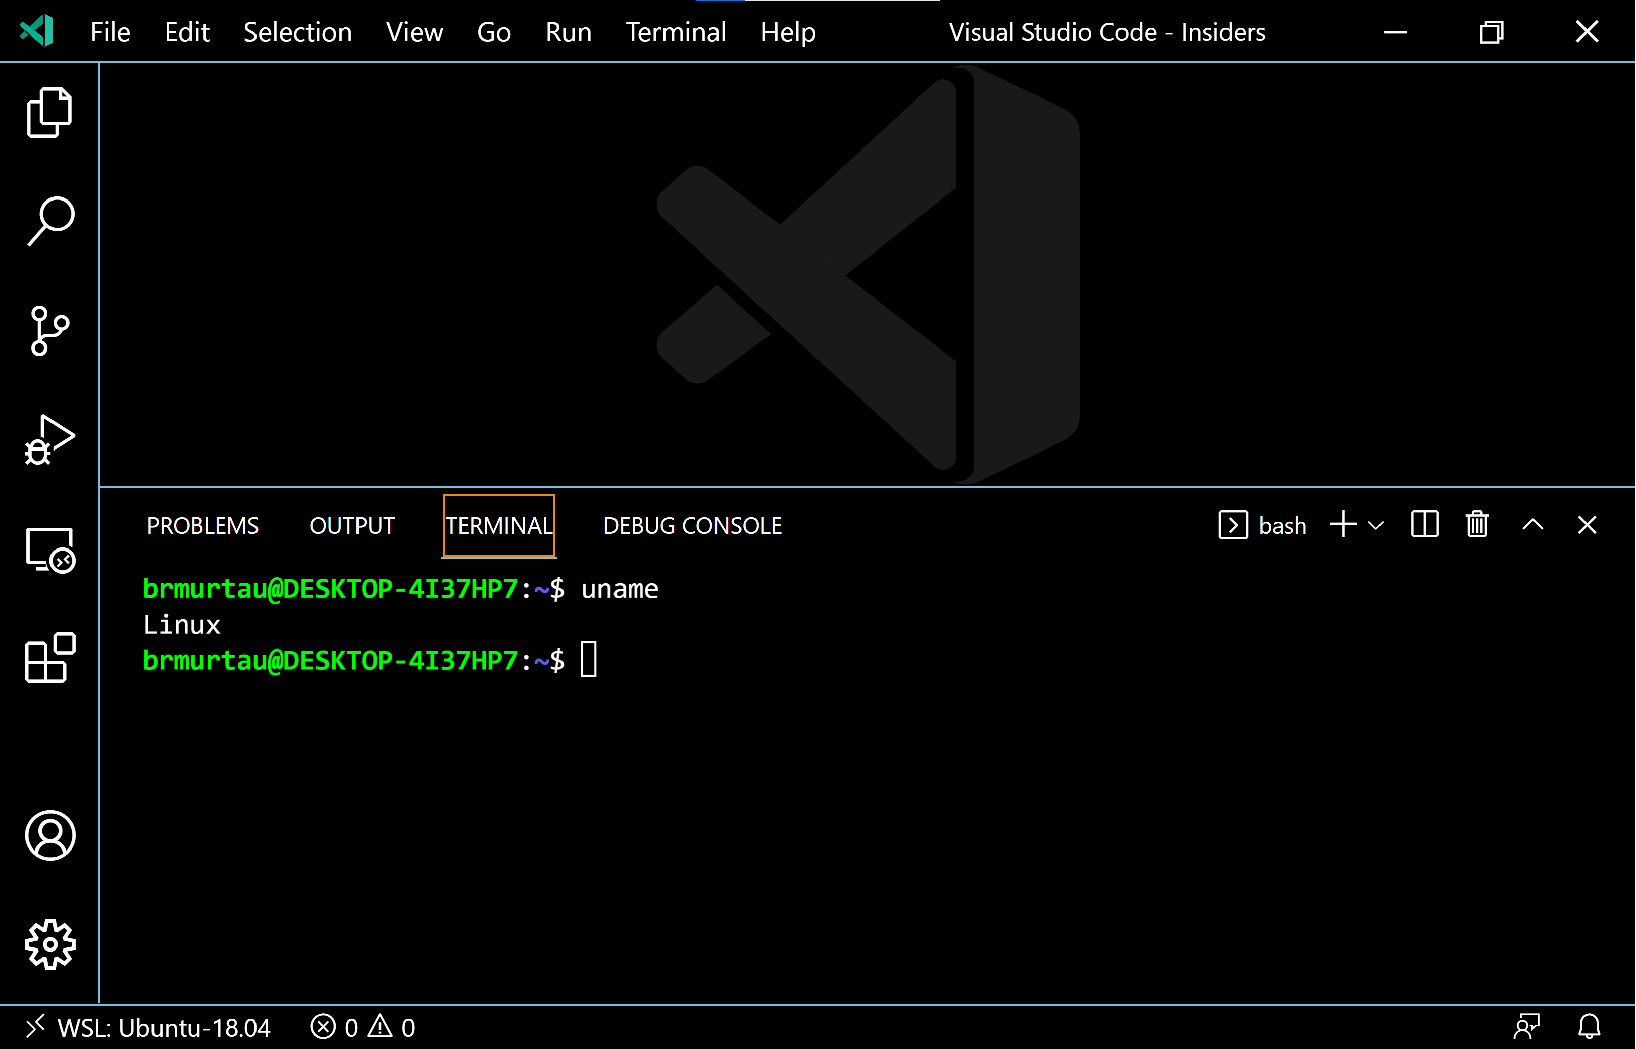Open notifications bell in status bar

pyautogui.click(x=1589, y=1026)
